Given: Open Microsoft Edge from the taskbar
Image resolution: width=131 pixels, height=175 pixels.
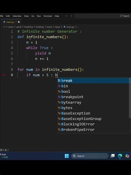Looking at the screenshot, I should tap(120, 156).
